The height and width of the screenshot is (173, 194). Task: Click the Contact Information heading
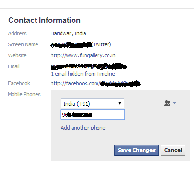44,20
